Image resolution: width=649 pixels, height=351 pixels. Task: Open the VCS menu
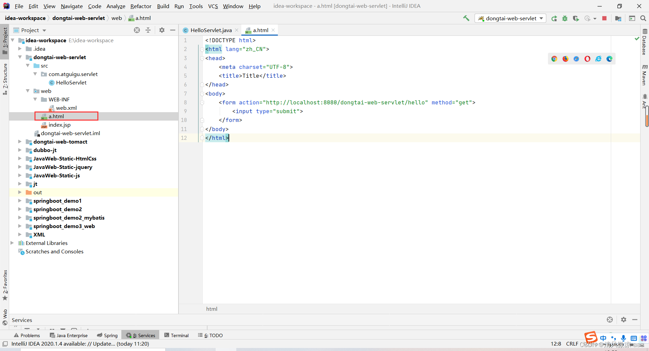click(x=213, y=6)
